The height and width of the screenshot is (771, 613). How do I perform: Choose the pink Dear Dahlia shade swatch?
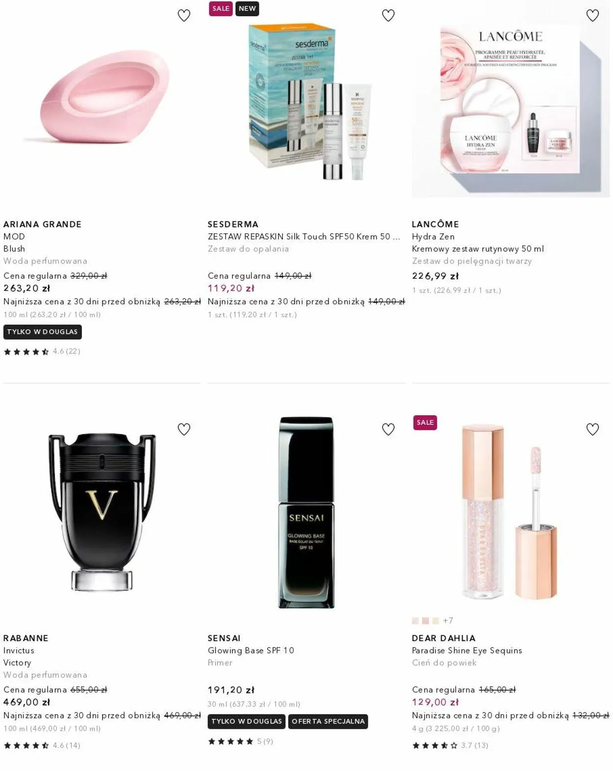click(x=425, y=621)
